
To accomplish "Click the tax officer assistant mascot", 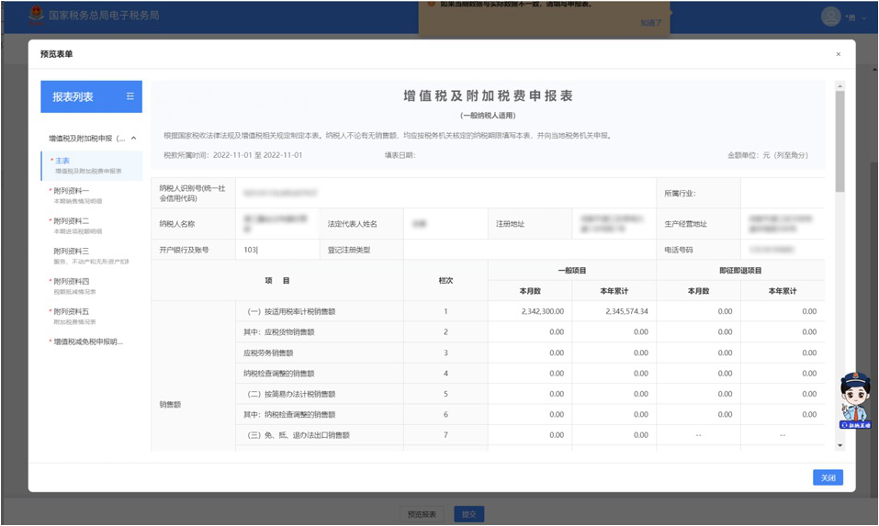I will click(x=855, y=400).
